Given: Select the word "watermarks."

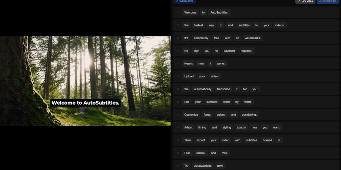Looking at the screenshot, I should (x=253, y=38).
